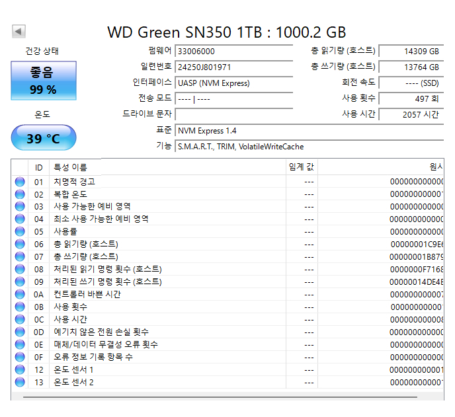This screenshot has height=417, width=455.
Task: Click the 기능 field with S.M.A.R.T., TRIM
Action: pos(310,147)
